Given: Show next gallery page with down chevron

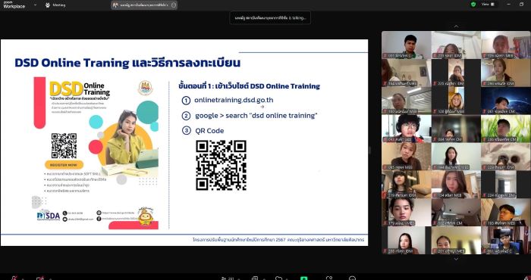Looking at the screenshot, I should click(456, 259).
